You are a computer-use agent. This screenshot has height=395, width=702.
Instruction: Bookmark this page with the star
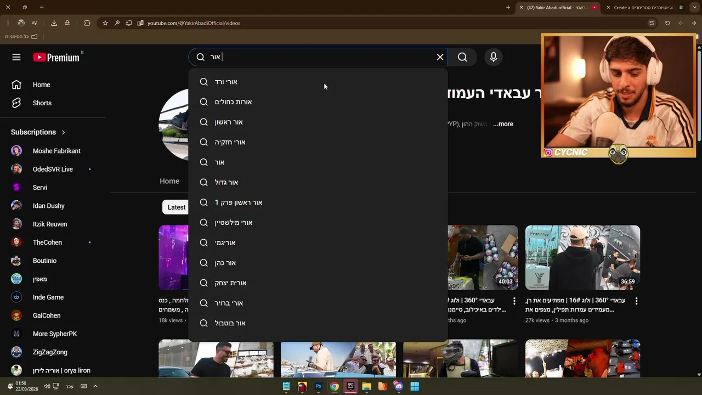105,23
